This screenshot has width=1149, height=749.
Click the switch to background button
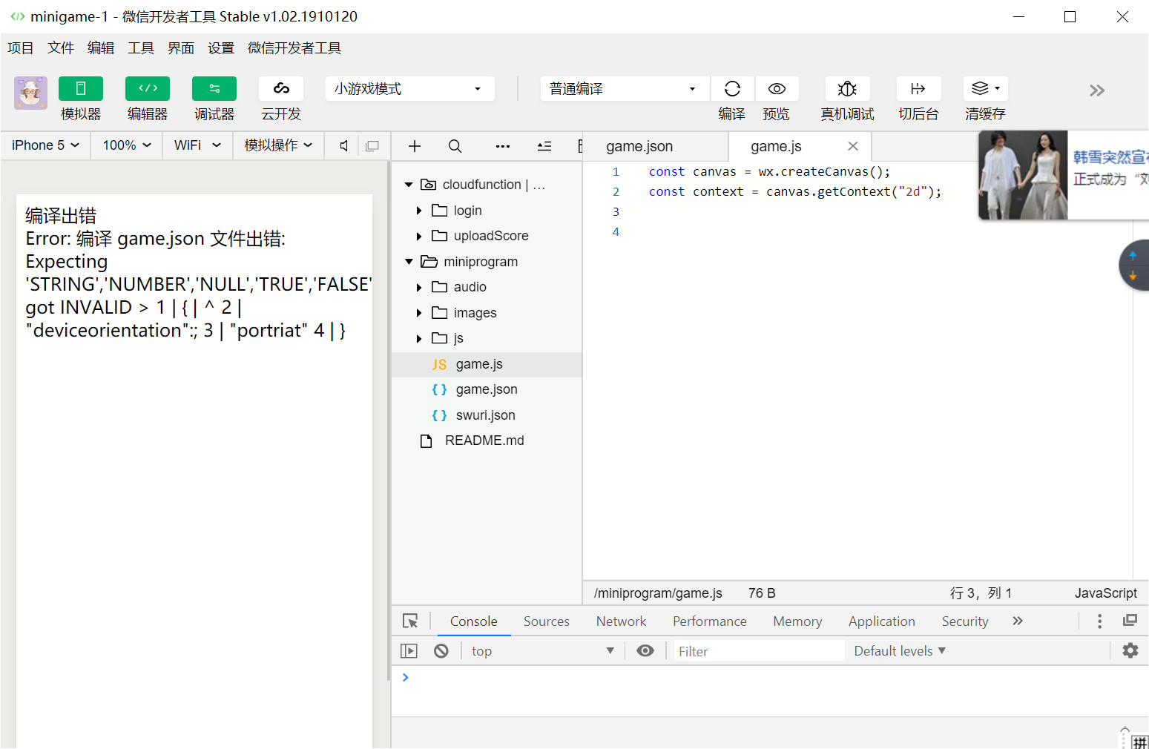(918, 89)
